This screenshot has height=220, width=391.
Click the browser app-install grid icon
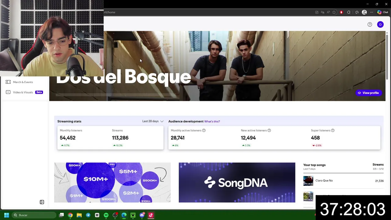(317, 12)
